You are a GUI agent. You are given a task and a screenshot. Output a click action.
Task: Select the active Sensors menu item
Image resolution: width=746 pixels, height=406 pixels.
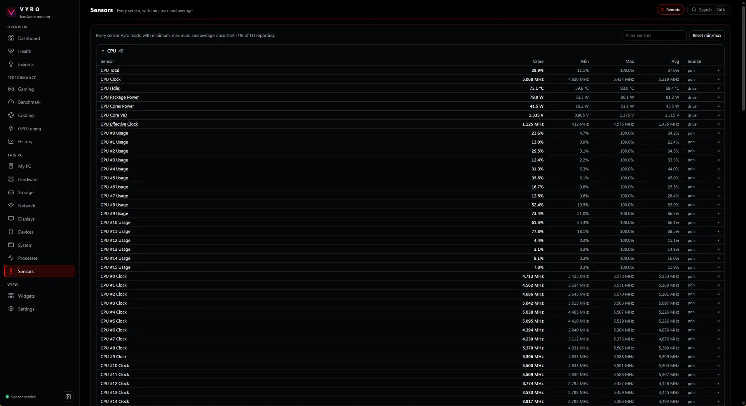click(40, 271)
